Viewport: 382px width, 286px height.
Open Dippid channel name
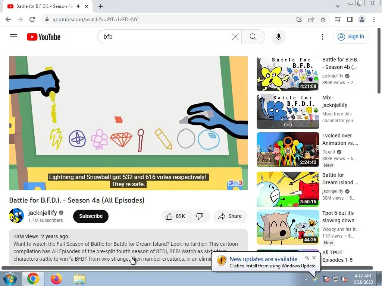pyautogui.click(x=329, y=152)
